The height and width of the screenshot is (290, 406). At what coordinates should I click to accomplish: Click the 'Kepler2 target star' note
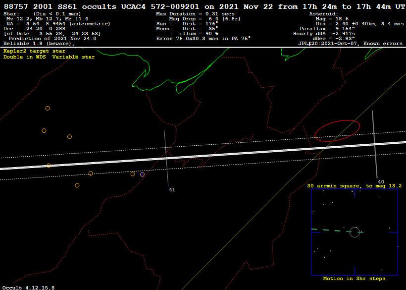pyautogui.click(x=34, y=51)
